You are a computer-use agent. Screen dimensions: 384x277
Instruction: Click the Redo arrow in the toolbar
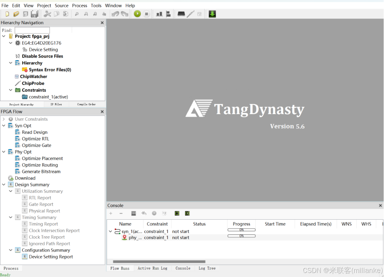click(x=125, y=14)
